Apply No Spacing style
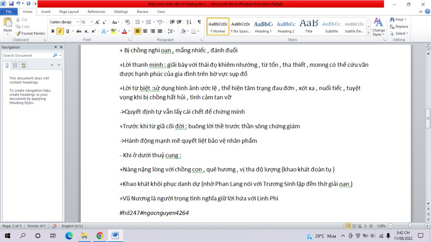 click(240, 27)
